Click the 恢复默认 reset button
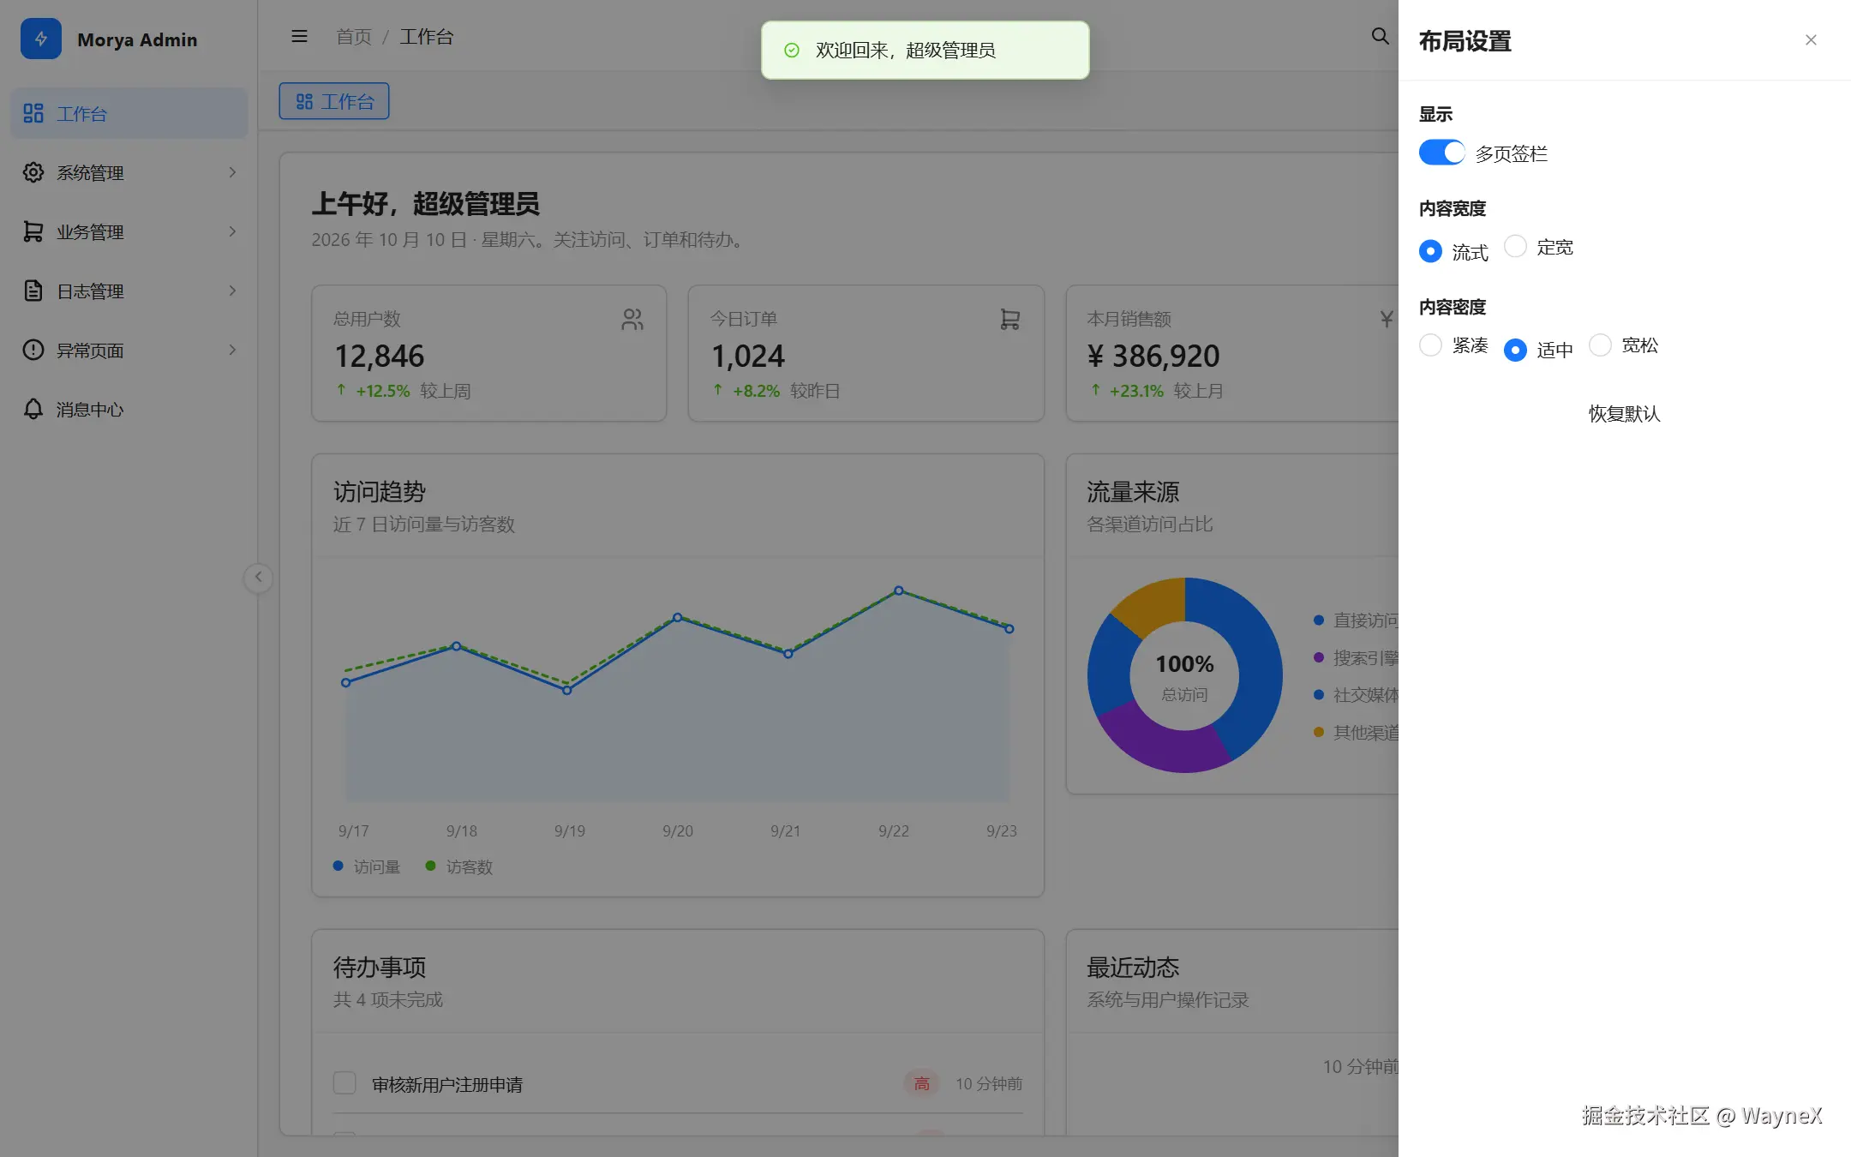The height and width of the screenshot is (1157, 1851). pyautogui.click(x=1624, y=414)
